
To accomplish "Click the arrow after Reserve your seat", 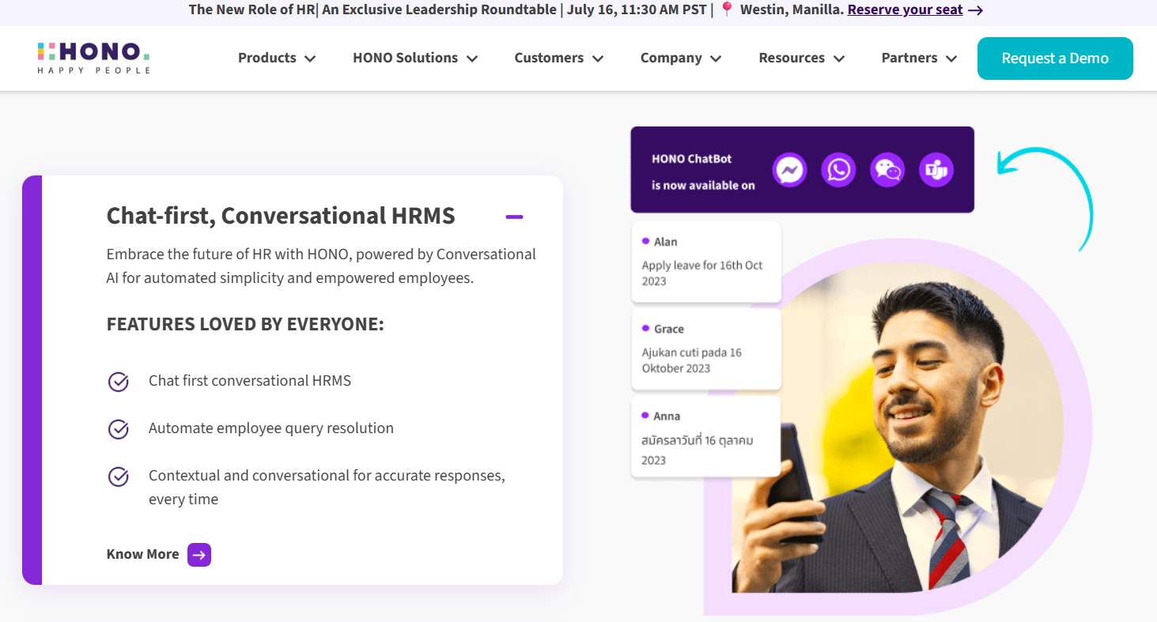I will click(x=976, y=10).
